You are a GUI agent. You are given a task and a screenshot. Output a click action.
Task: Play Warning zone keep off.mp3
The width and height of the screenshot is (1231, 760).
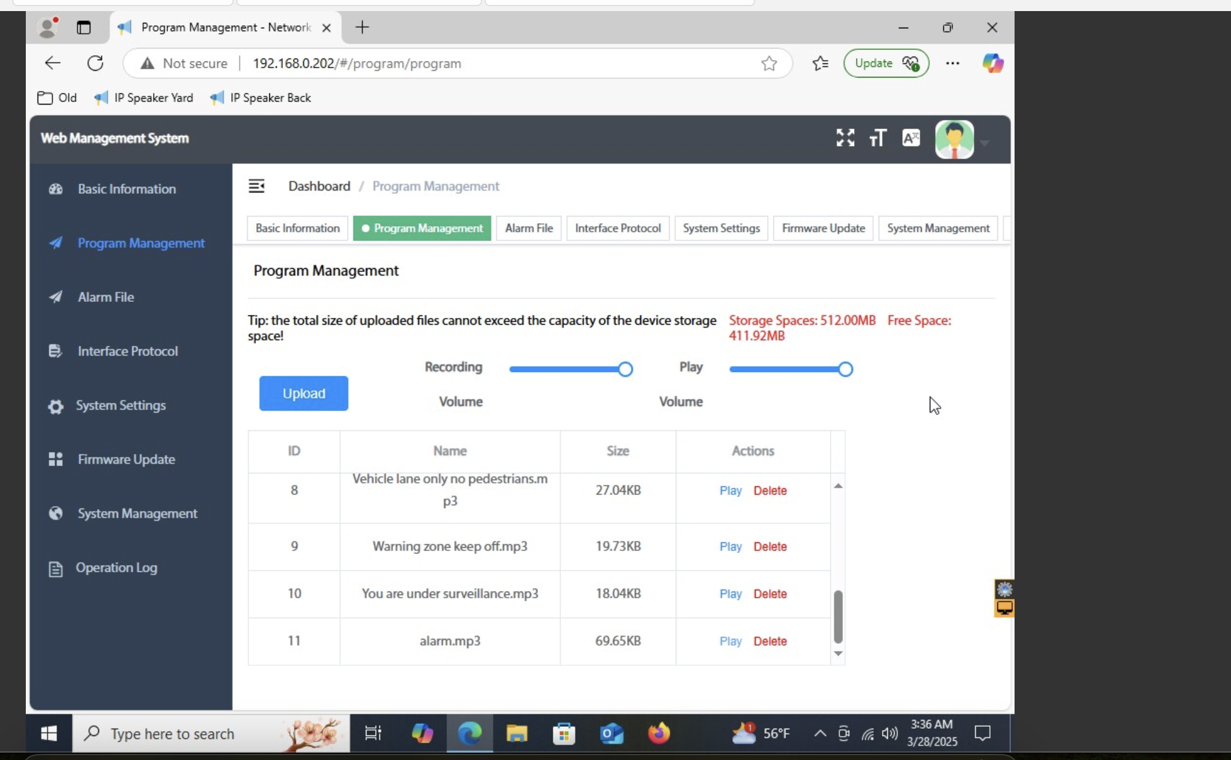tap(730, 547)
